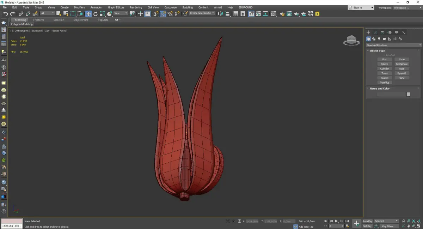Open the Modifiers menu
This screenshot has height=229, width=423.
[79, 7]
